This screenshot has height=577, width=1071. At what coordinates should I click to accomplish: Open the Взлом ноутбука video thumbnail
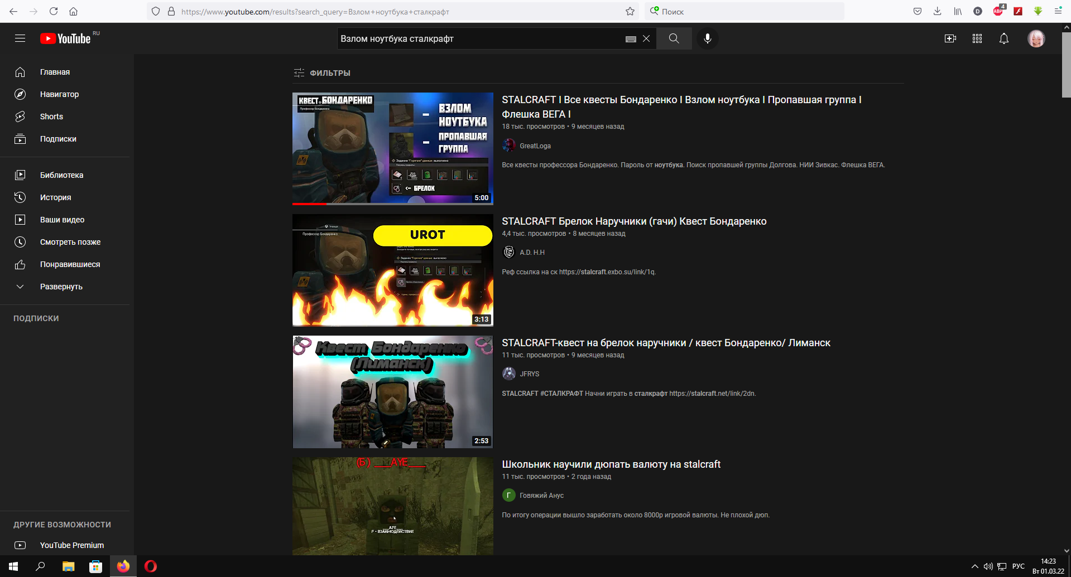(393, 148)
